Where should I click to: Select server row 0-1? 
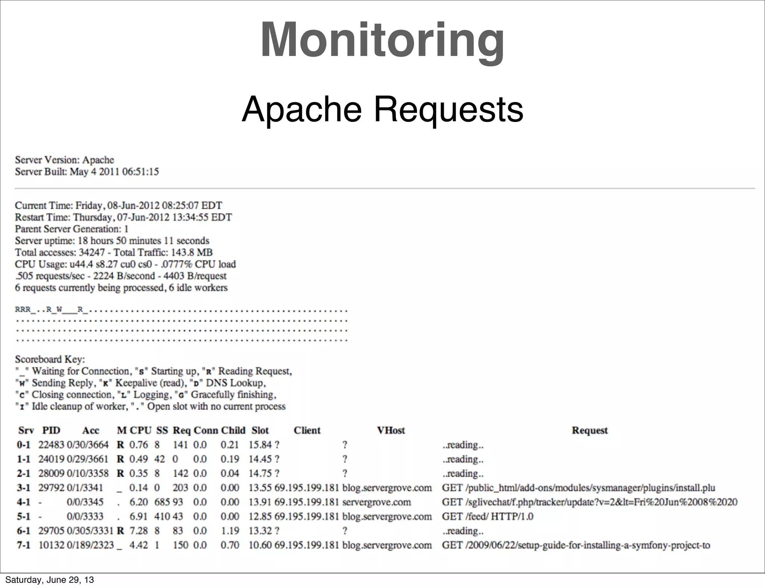(x=250, y=445)
